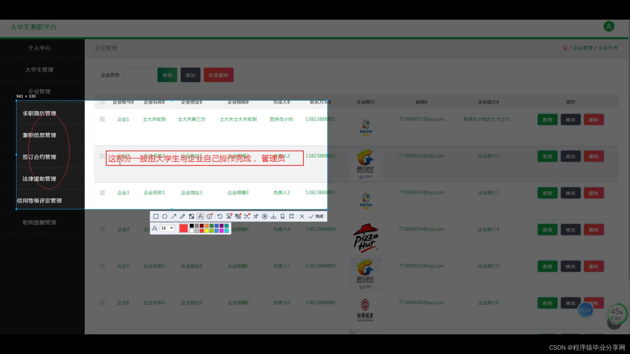The width and height of the screenshot is (630, 354).
Task: Pin the screenshot to screen
Action: click(x=256, y=216)
